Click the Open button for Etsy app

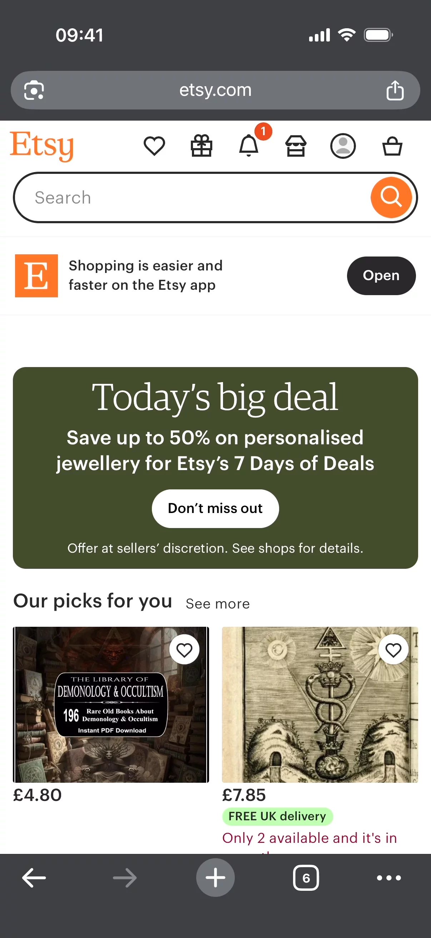click(381, 276)
